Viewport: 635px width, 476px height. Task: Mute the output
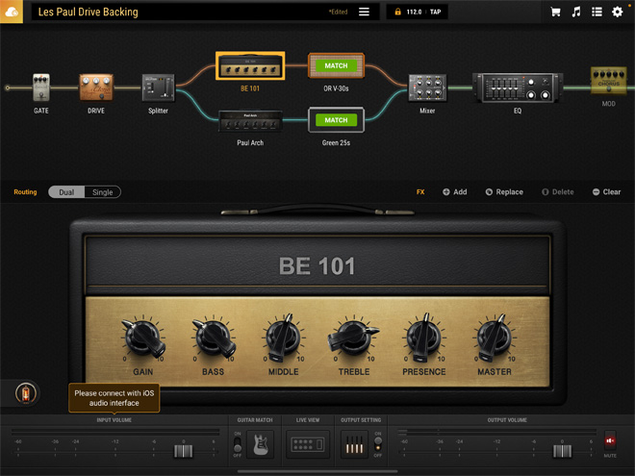point(609,440)
